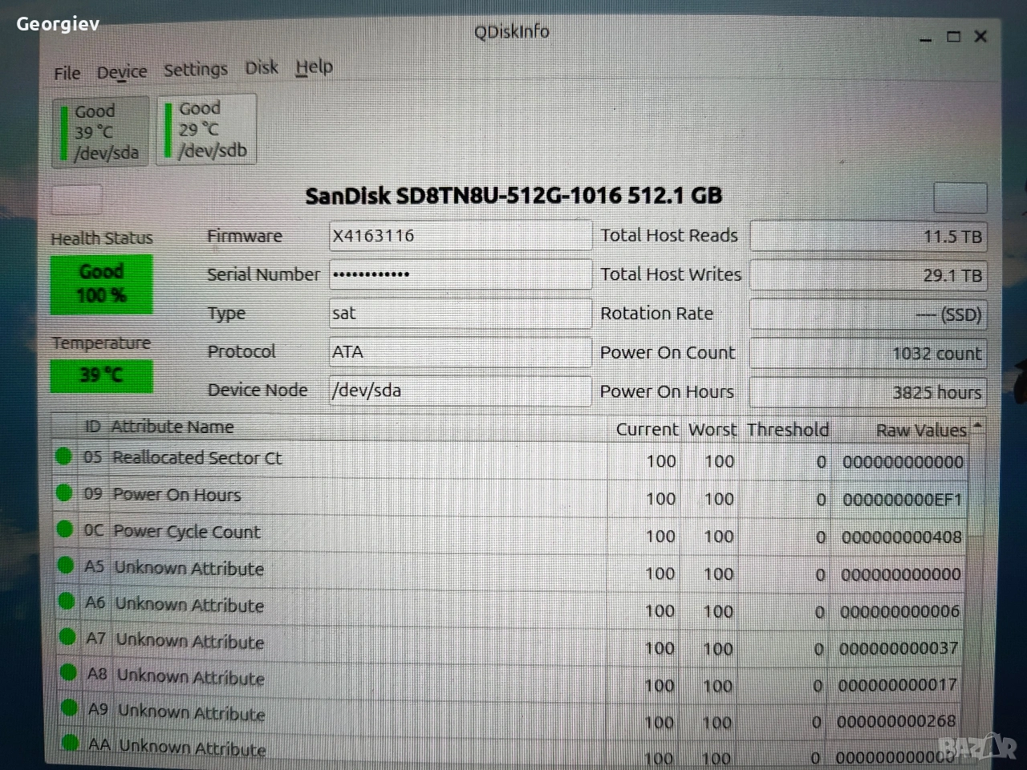This screenshot has width=1027, height=770.
Task: Click the masked Serial Number field
Action: pos(460,274)
